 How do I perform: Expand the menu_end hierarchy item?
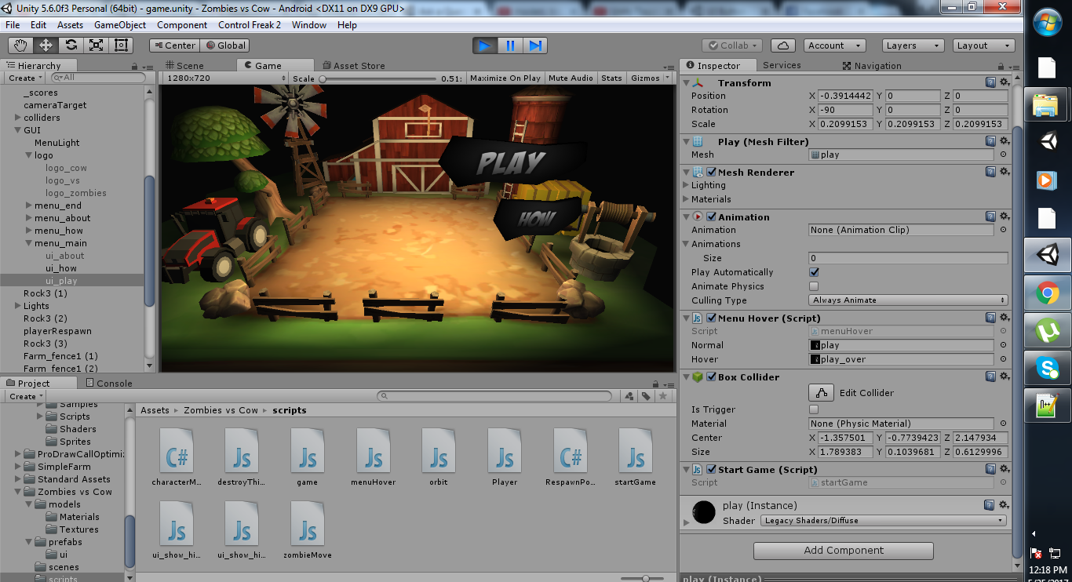pyautogui.click(x=28, y=206)
